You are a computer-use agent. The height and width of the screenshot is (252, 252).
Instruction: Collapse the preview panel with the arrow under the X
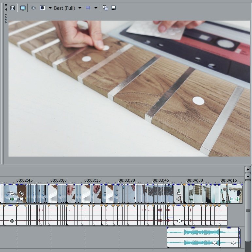click(6, 10)
